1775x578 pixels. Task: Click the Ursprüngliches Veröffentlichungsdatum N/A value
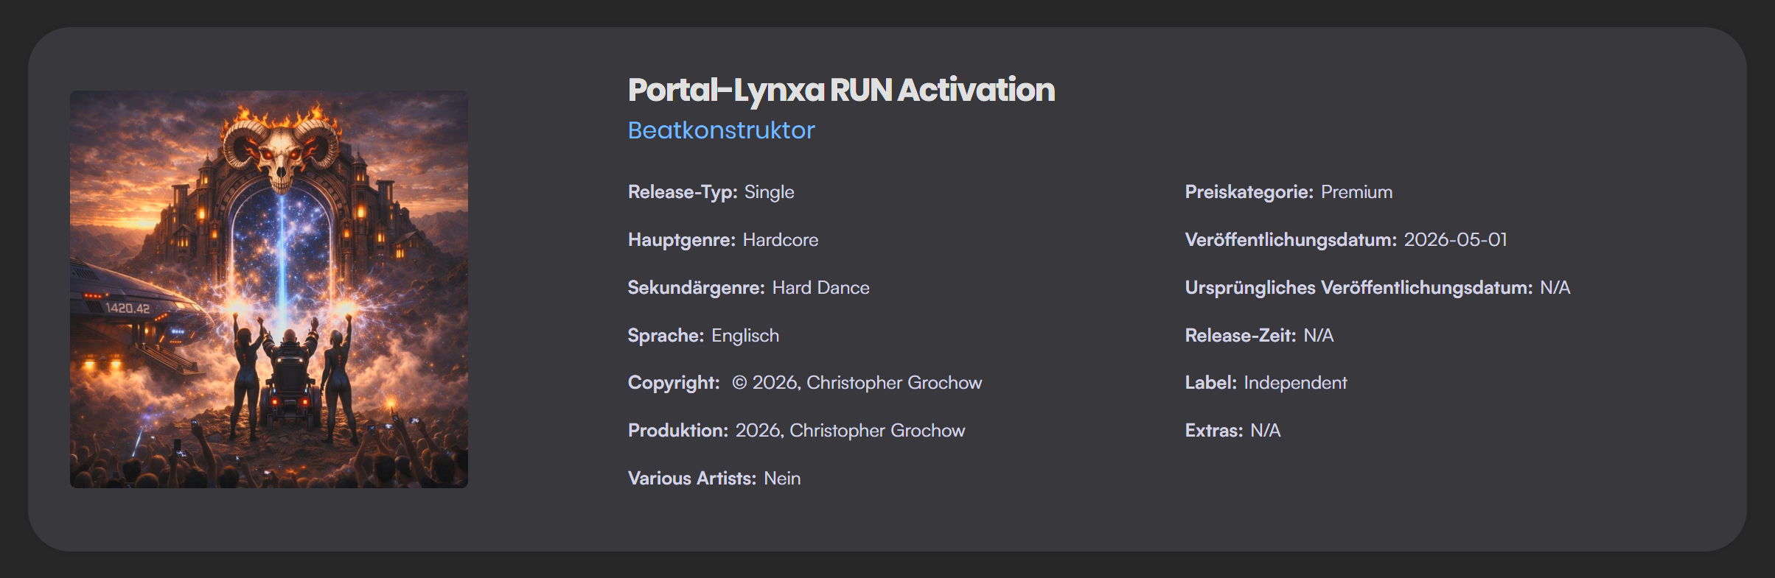(1555, 288)
